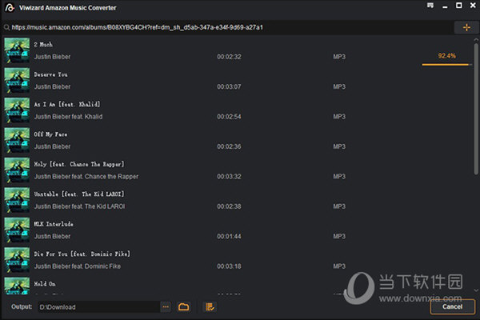Click the search magnifier icon in URL bar

coord(6,27)
